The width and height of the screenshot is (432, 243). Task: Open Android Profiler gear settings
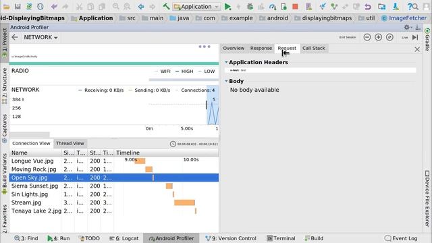coord(407,27)
